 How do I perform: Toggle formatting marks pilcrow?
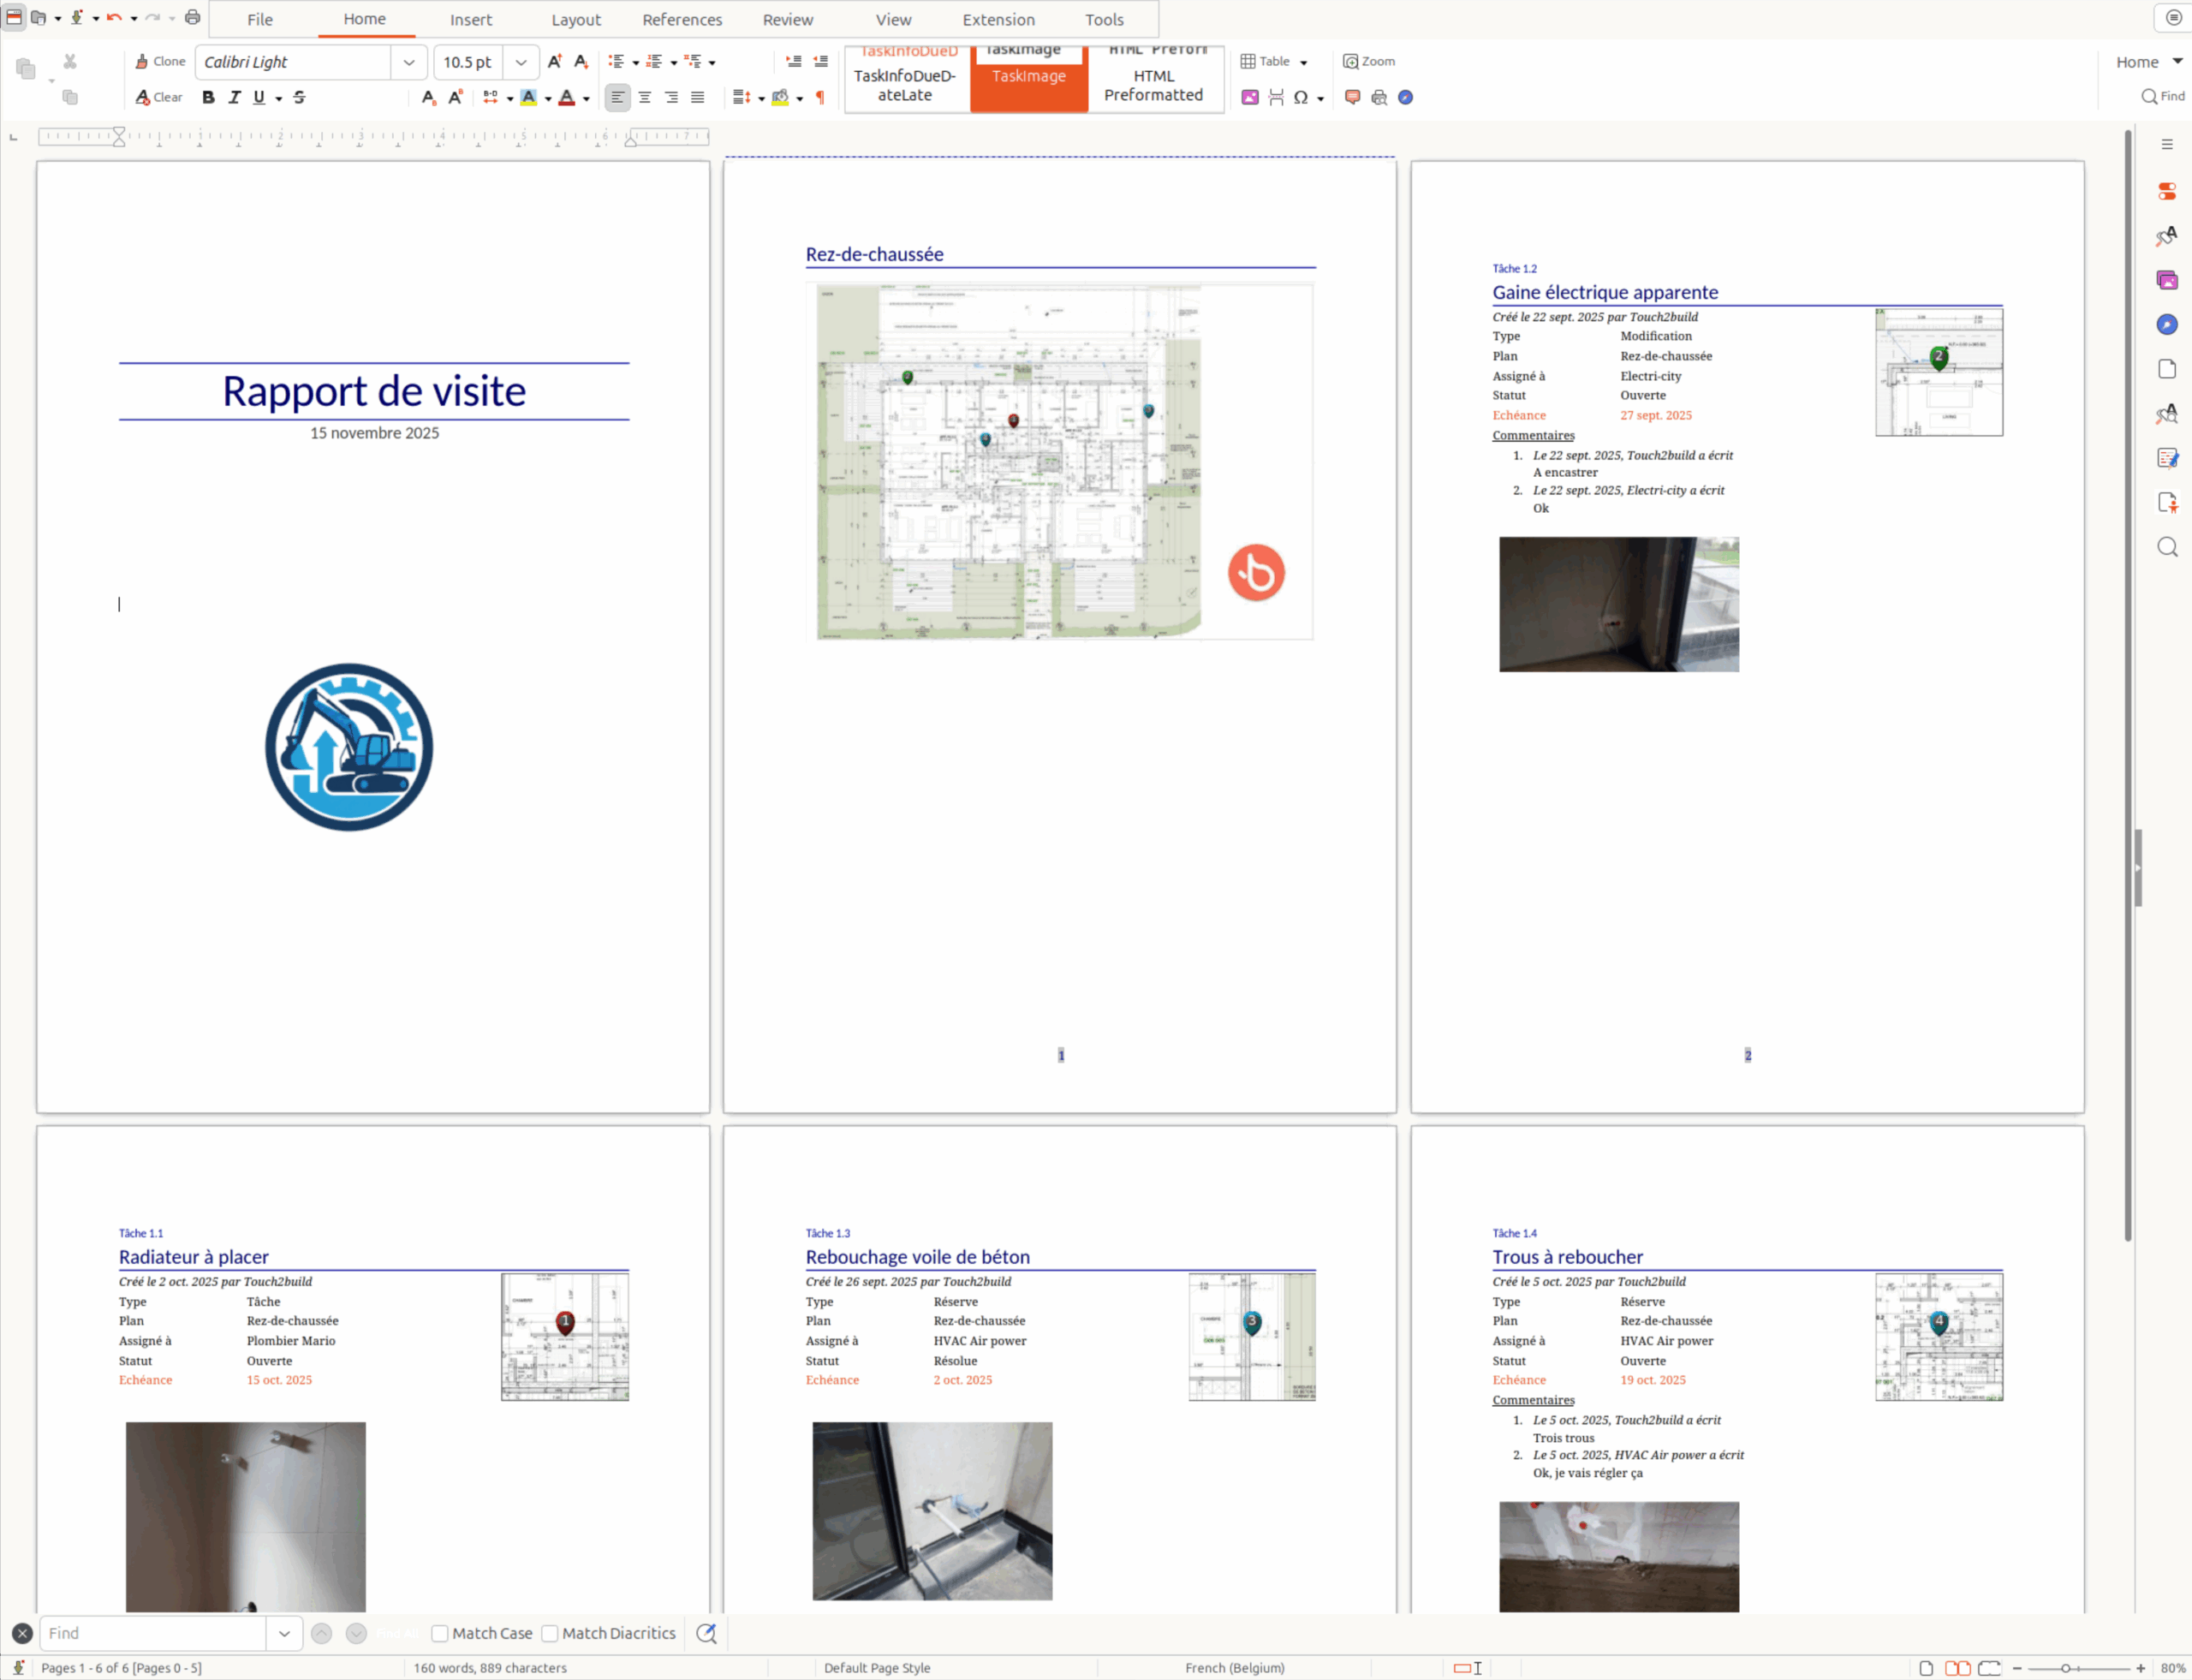pos(820,97)
